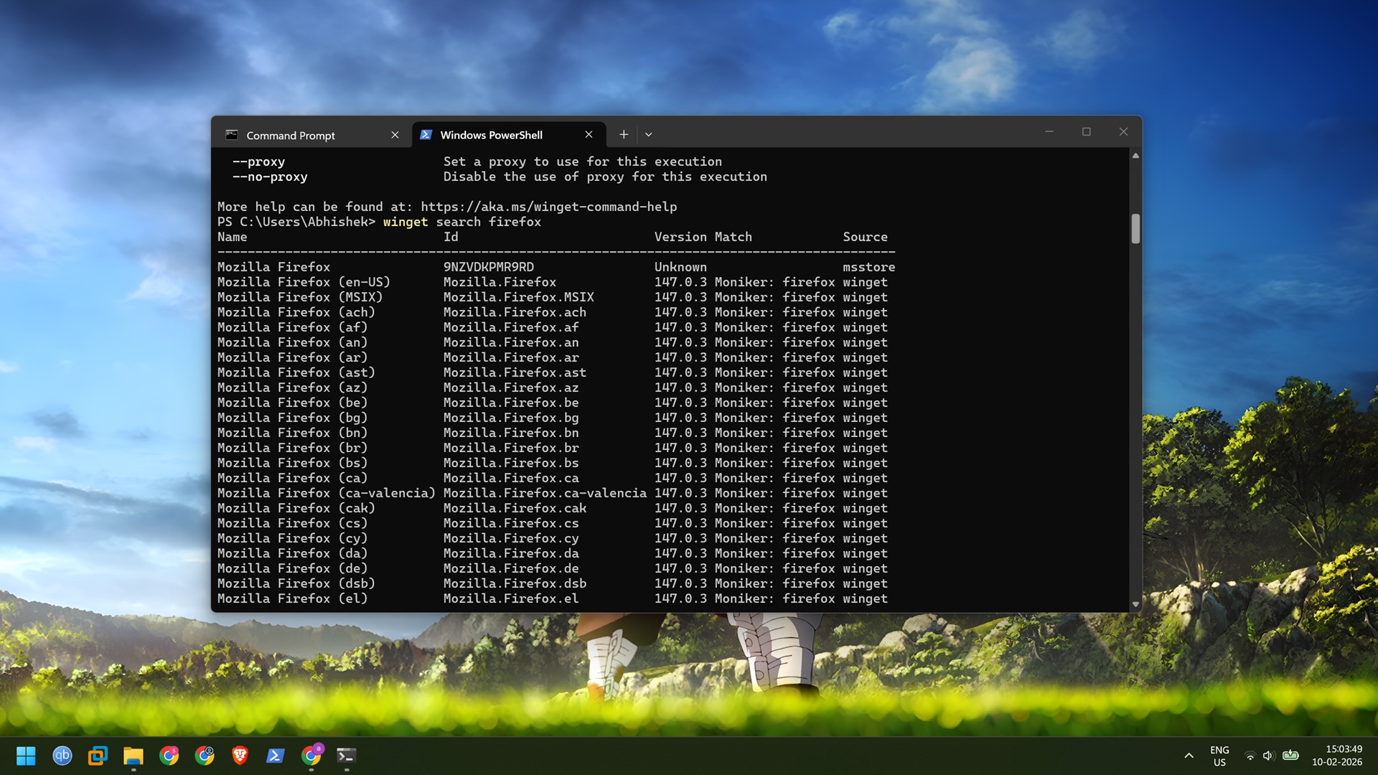
Task: Close the Command Prompt tab
Action: [x=395, y=135]
